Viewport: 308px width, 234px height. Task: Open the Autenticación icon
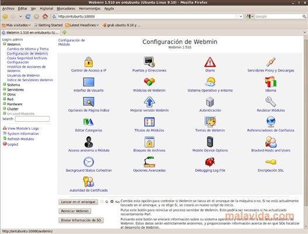[210, 102]
